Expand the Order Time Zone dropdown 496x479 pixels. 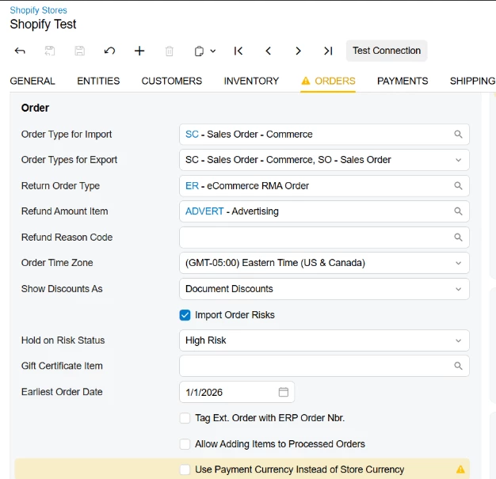coord(458,263)
